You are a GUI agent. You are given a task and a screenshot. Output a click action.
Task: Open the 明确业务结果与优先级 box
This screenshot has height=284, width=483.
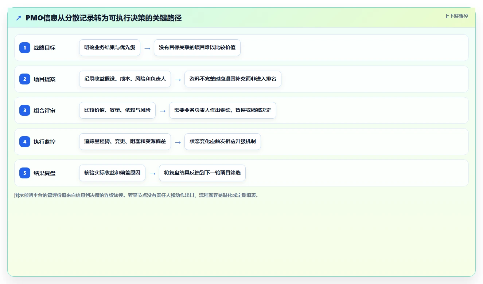[110, 48]
